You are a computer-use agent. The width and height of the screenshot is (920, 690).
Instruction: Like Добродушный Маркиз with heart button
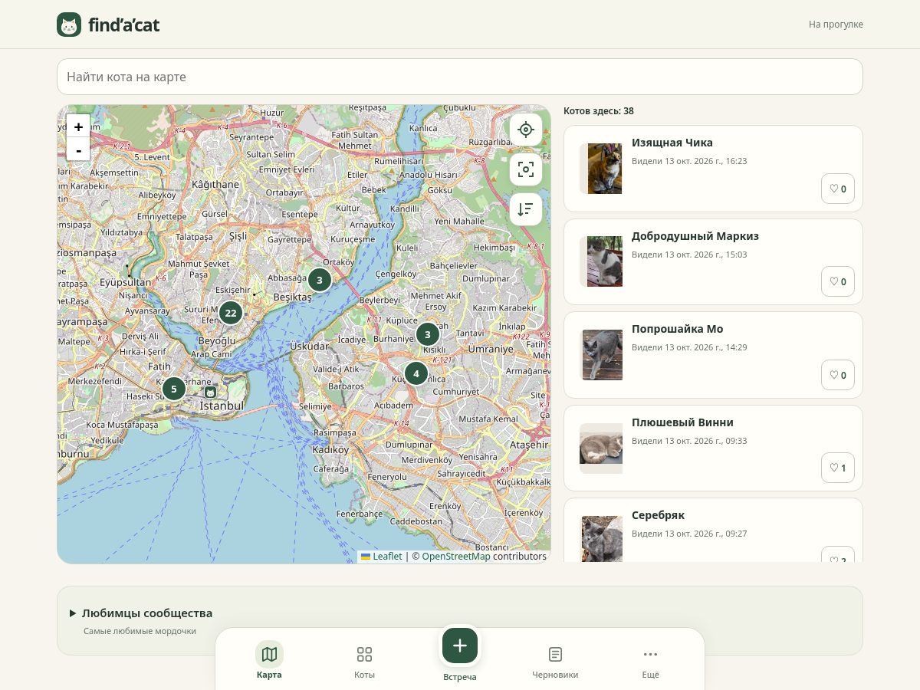[x=838, y=281]
